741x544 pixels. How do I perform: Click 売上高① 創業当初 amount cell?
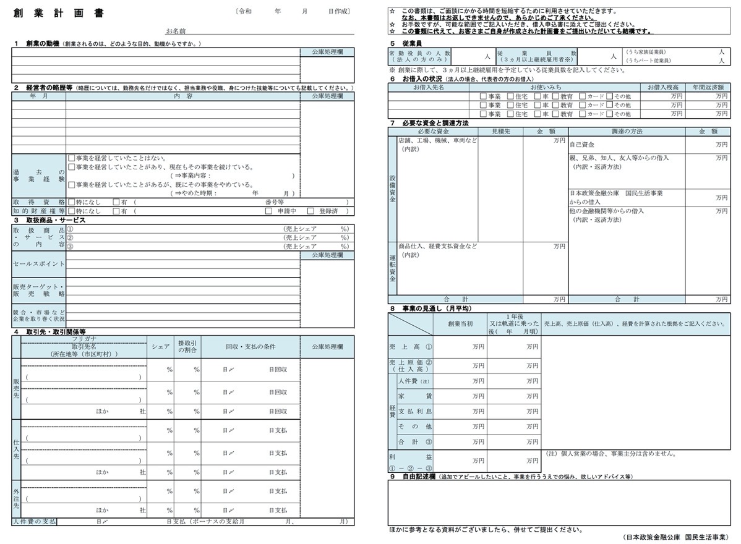point(460,347)
